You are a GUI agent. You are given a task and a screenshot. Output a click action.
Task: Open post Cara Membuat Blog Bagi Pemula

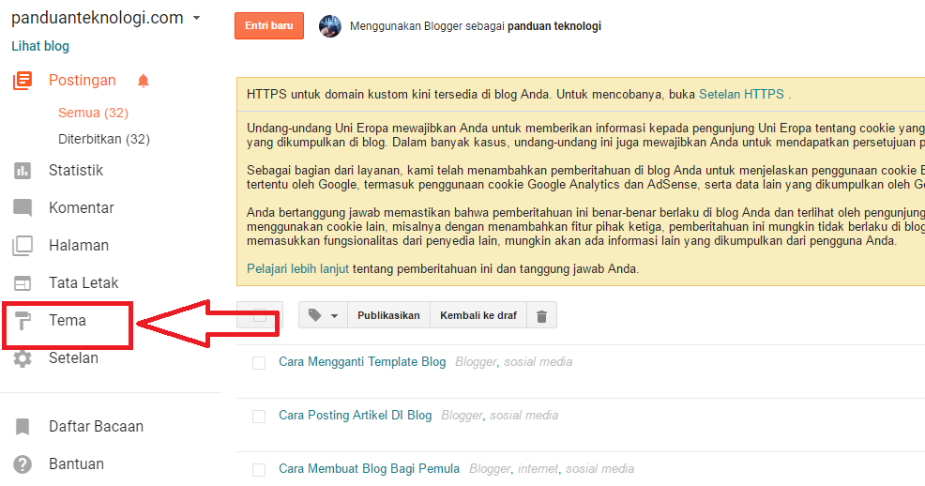(x=370, y=469)
